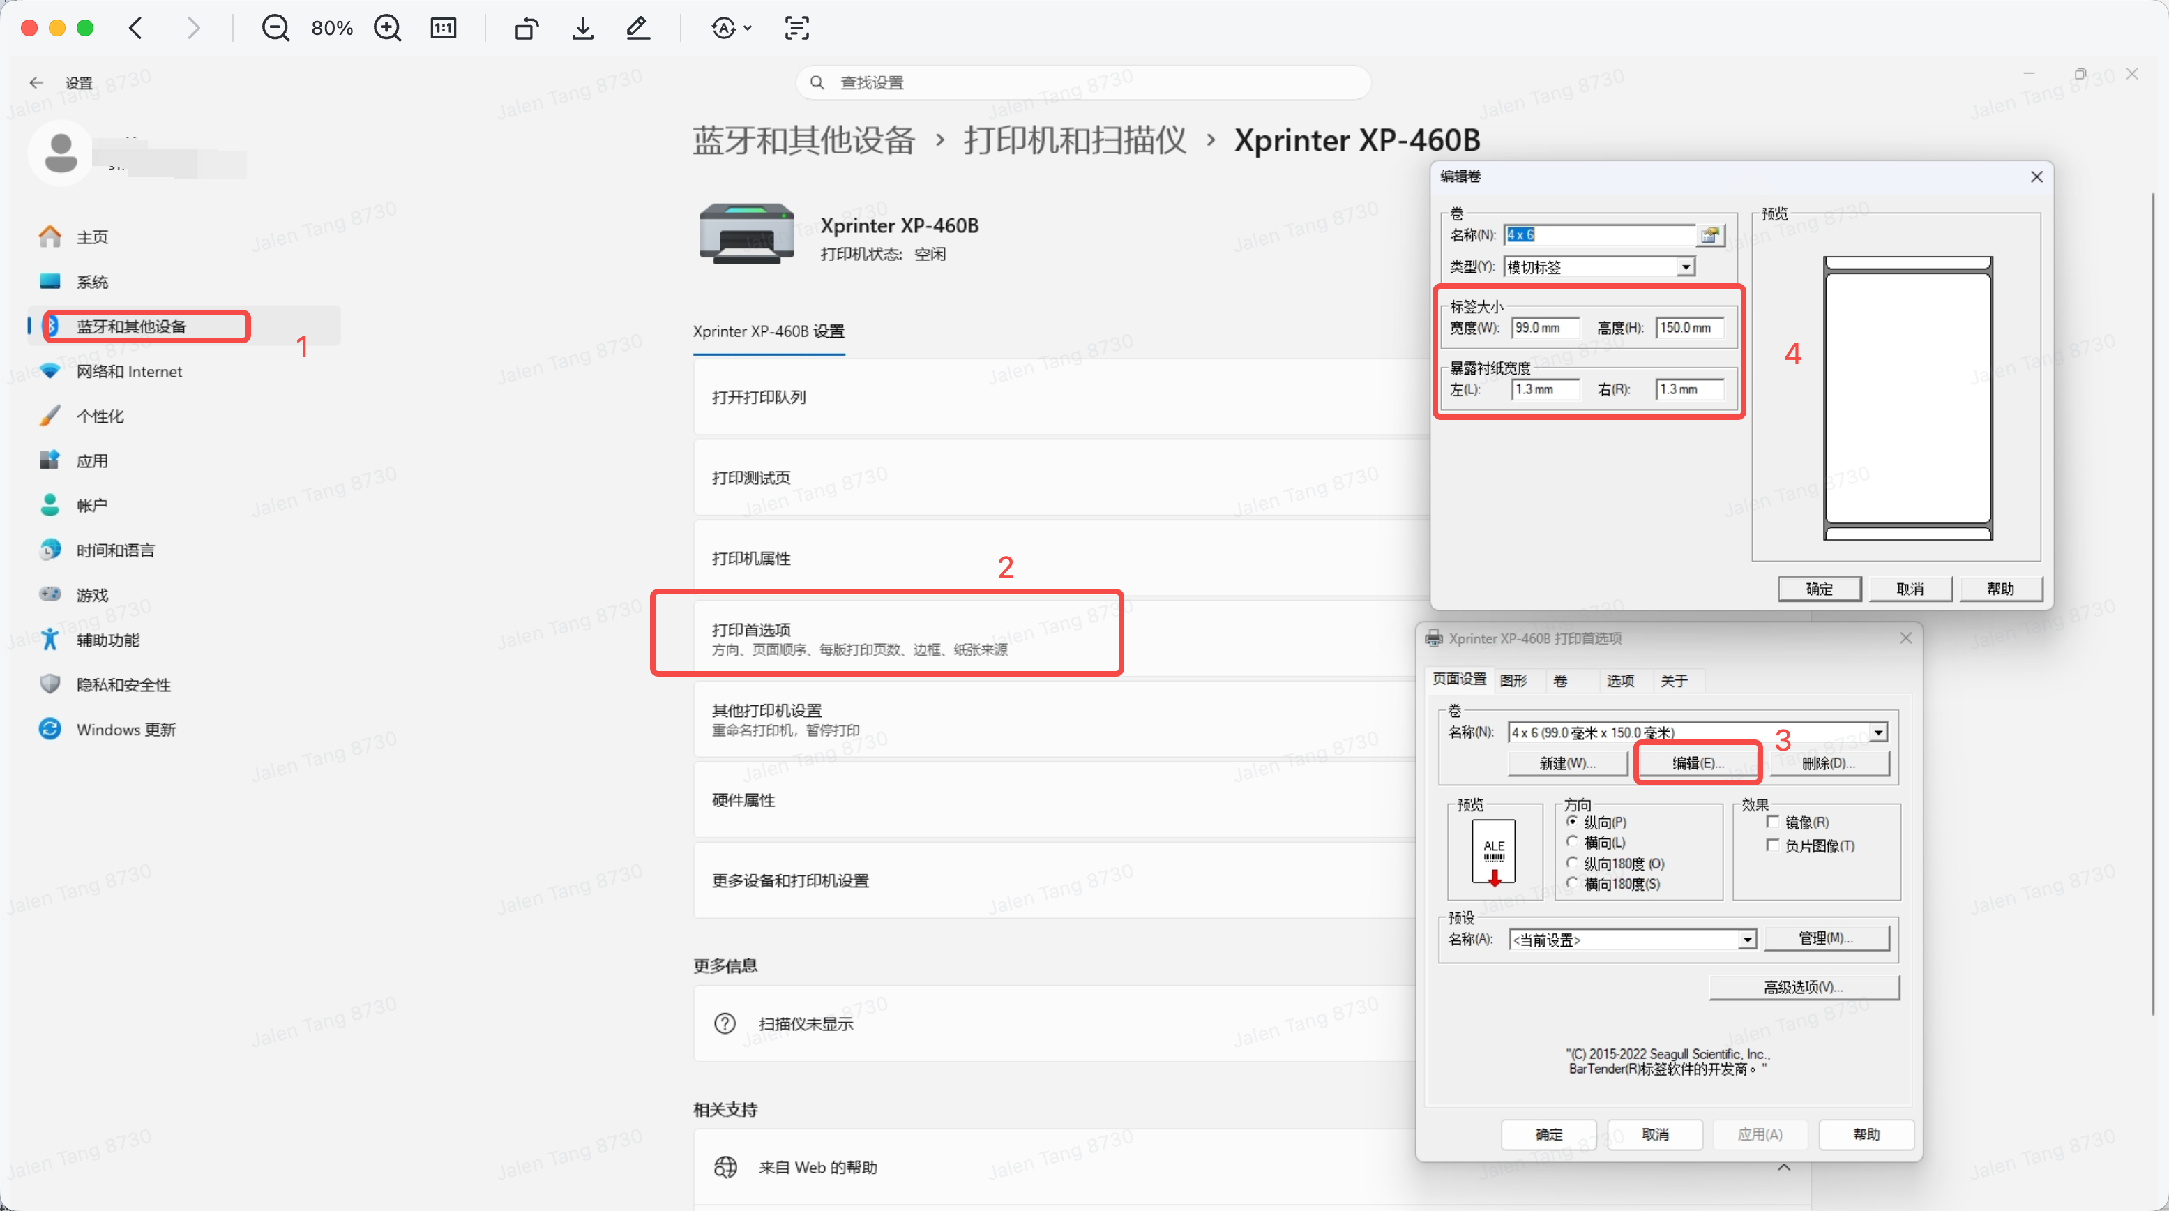The width and height of the screenshot is (2169, 1211).
Task: Click 打印测试页 row
Action: 1061,478
